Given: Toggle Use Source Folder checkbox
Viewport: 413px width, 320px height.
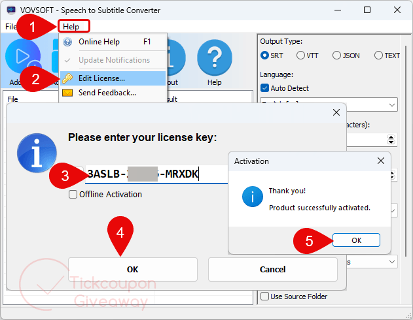Looking at the screenshot, I should (x=264, y=296).
